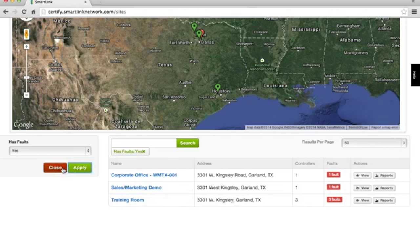Bookmark page with star icon
Image resolution: width=420 pixels, height=236 pixels.
click(404, 11)
